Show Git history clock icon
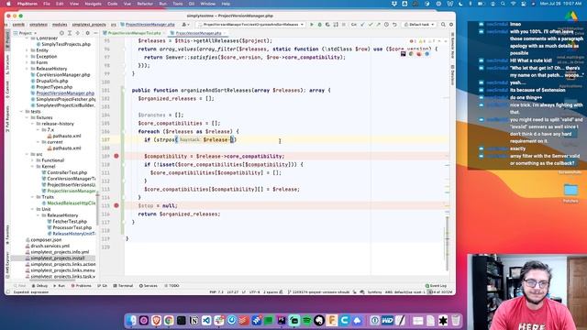The image size is (587, 330). point(386,25)
